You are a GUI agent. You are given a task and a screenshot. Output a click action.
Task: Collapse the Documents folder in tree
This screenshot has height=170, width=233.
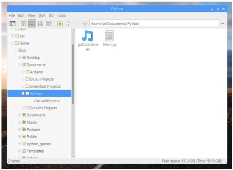(19, 65)
